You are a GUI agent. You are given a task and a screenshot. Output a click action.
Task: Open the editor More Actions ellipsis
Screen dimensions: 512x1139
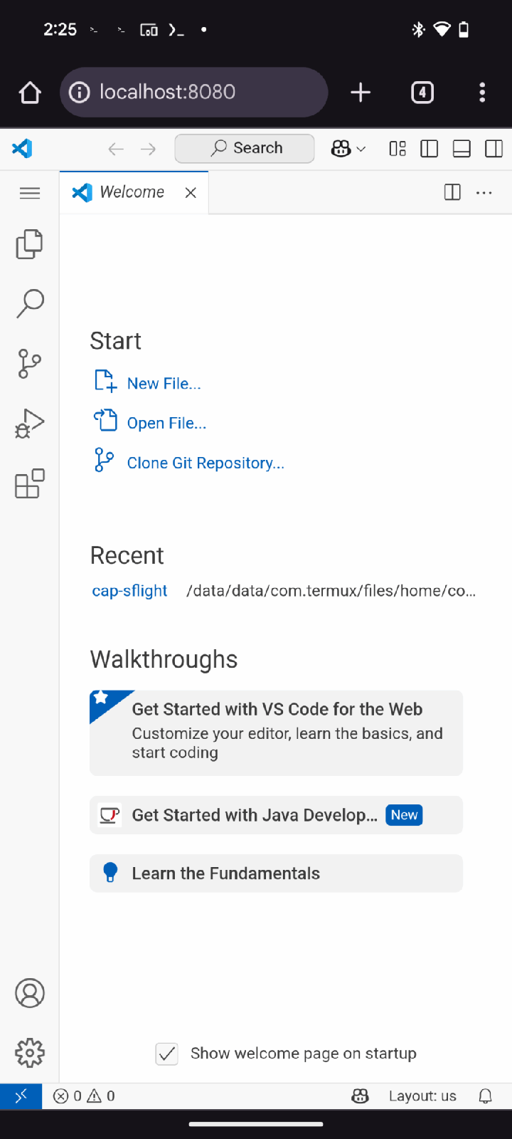tap(484, 192)
